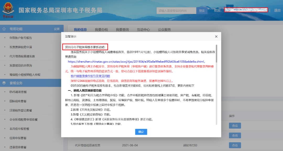Click the 通知书打印 cell in the table

[190, 145]
